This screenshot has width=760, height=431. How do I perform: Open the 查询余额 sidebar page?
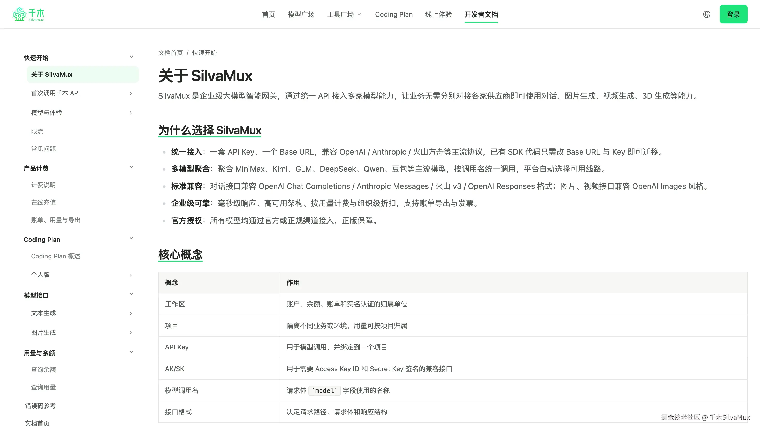coord(43,369)
